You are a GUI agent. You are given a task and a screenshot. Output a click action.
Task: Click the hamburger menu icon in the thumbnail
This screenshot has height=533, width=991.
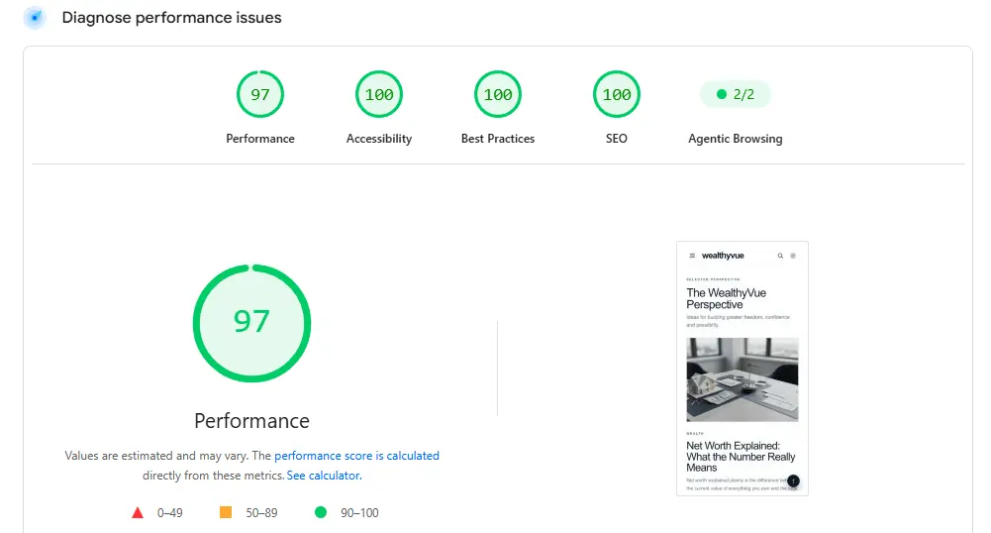(x=692, y=256)
